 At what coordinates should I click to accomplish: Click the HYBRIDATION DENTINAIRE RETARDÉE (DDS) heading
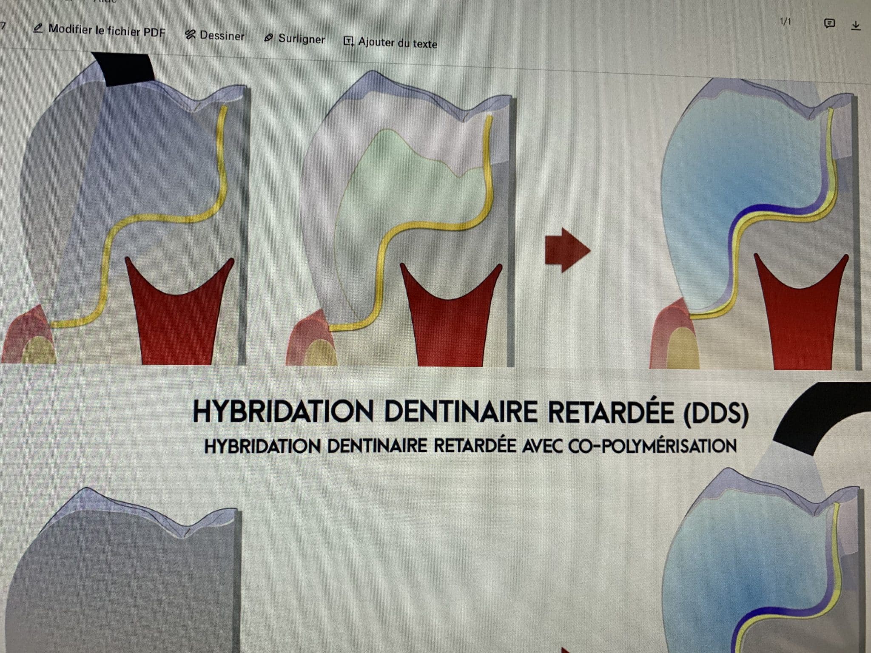[x=470, y=412]
